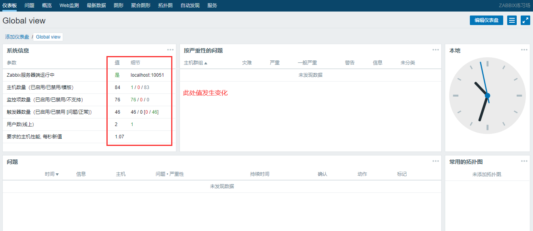533x231 pixels.
Task: Follow the 添加仪表盘 breadcrumb link
Action: (x=17, y=37)
